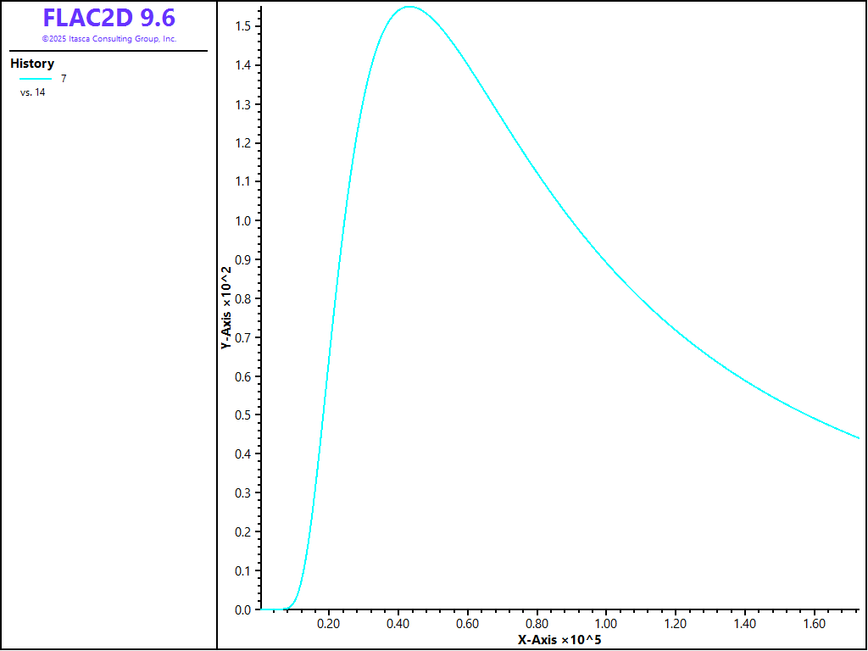868x651 pixels.
Task: Click the 1.5 tick on the Y-axis
Action: tap(242, 26)
